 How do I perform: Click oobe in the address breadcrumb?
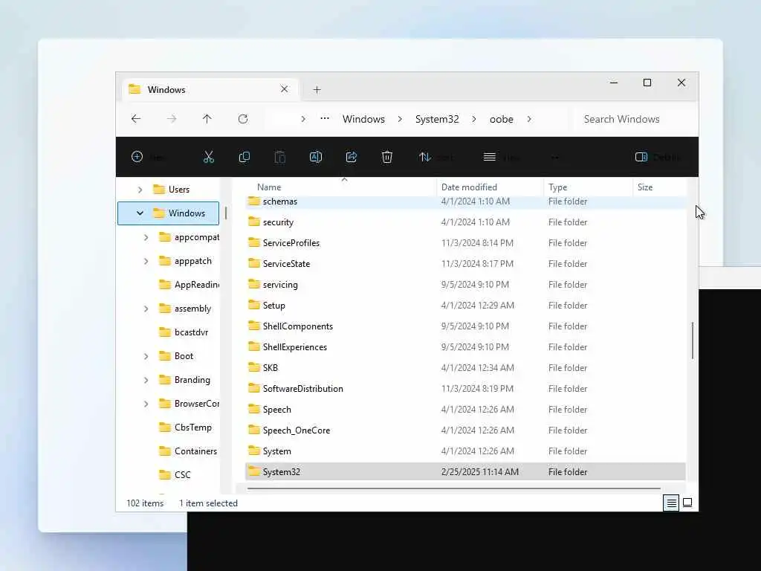[502, 119]
